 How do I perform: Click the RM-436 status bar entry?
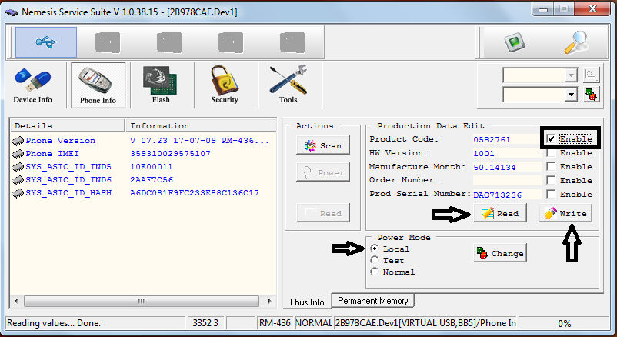tap(275, 323)
